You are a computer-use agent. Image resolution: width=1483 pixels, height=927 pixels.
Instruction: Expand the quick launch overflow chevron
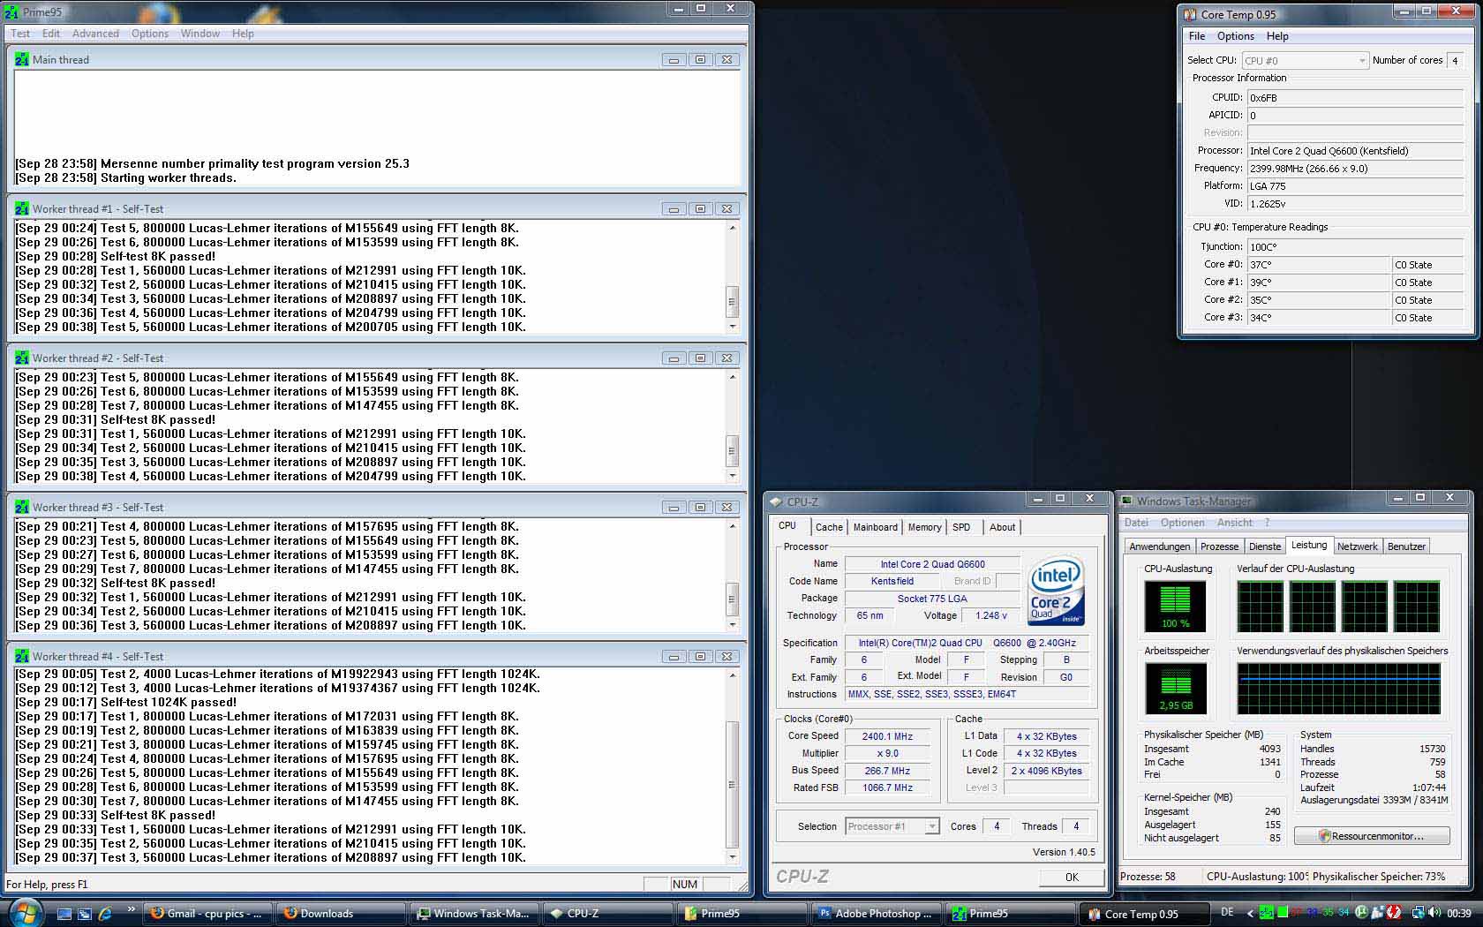point(132,909)
